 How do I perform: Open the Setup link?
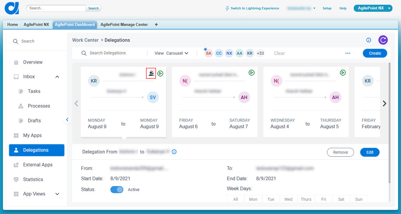point(327,8)
